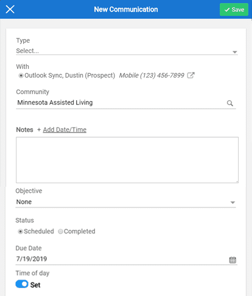Viewport: 252px width, 296px height.
Task: Click the Type dropdown arrow
Action: (235, 52)
